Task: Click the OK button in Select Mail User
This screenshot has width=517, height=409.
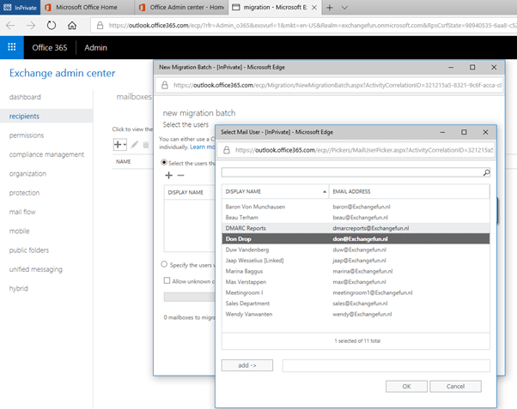Action: [x=407, y=386]
